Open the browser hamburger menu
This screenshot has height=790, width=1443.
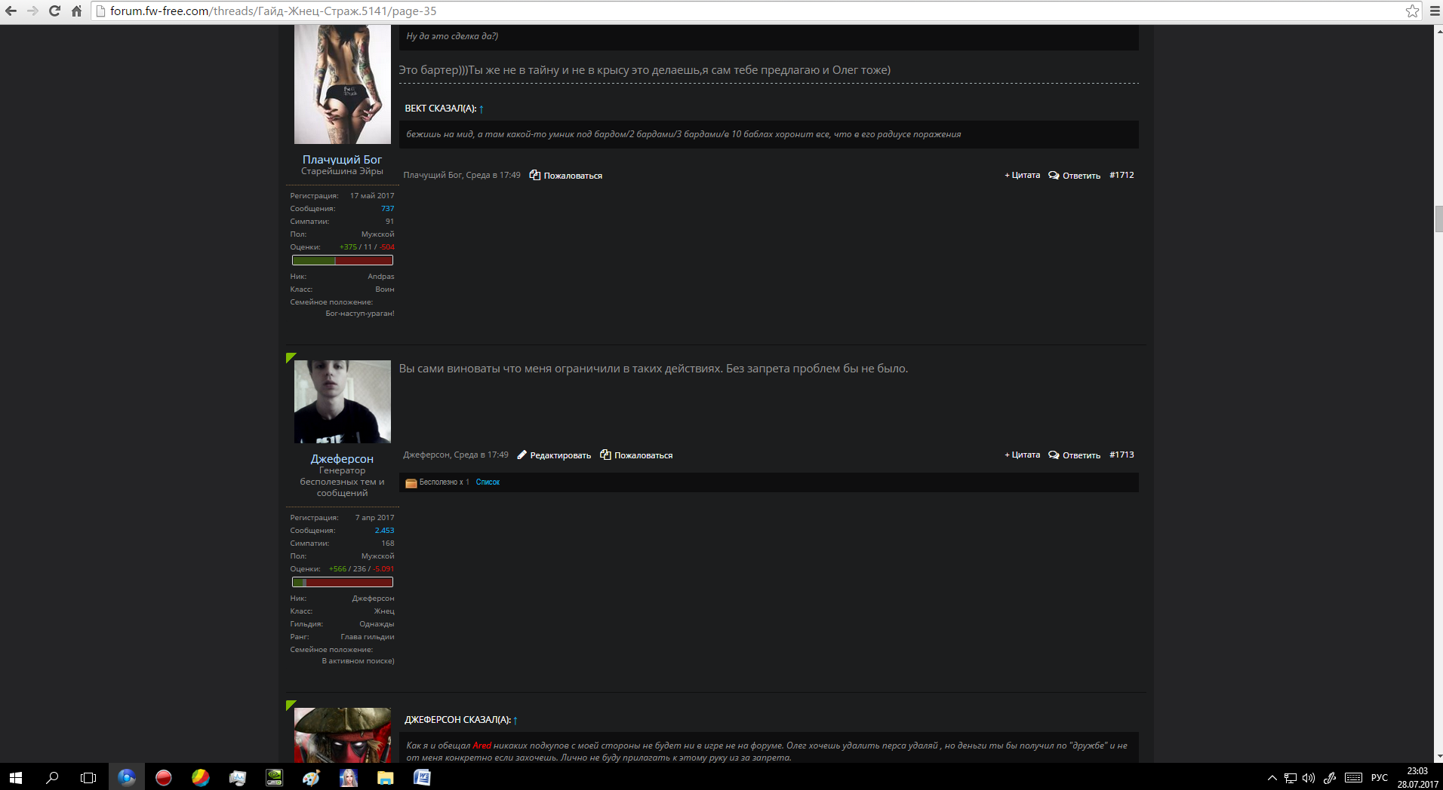pos(1435,11)
